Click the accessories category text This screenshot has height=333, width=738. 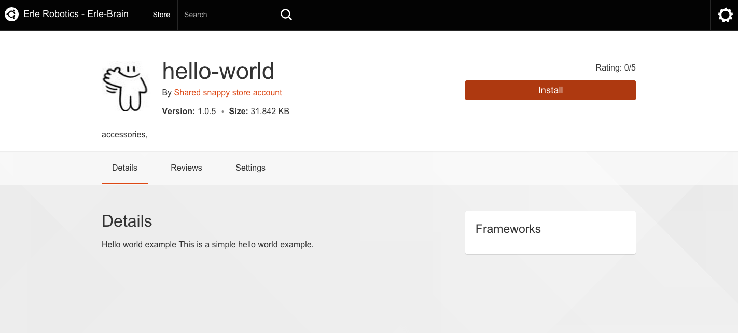(124, 134)
